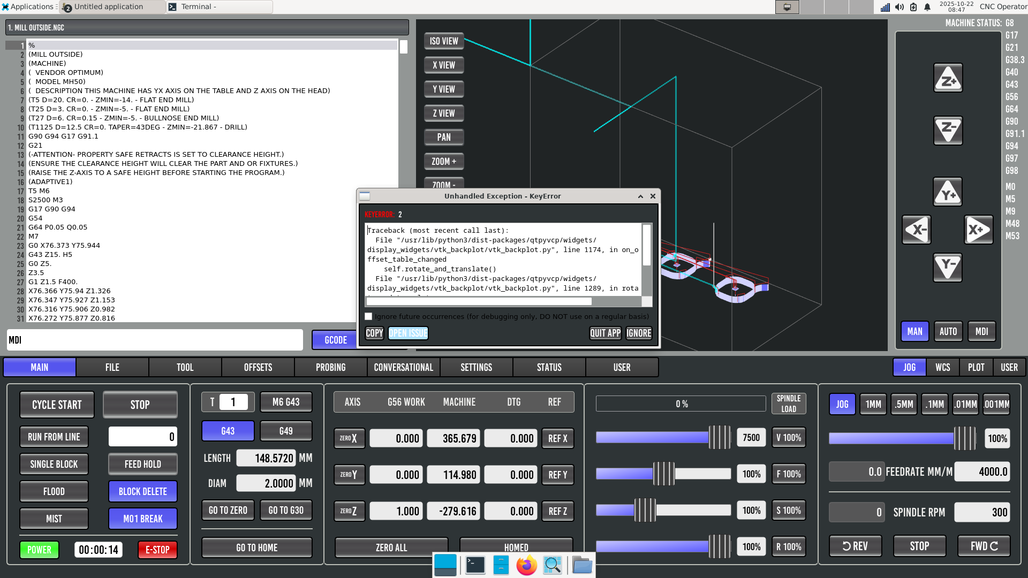Viewport: 1028px width, 578px height.
Task: Jog right with the X+ arrow icon
Action: [978, 230]
